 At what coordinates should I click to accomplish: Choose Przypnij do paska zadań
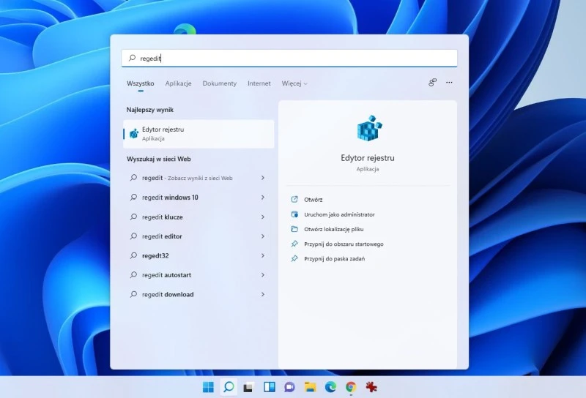tap(335, 259)
